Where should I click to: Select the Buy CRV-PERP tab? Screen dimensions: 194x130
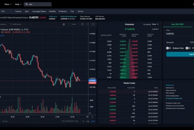point(178,24)
